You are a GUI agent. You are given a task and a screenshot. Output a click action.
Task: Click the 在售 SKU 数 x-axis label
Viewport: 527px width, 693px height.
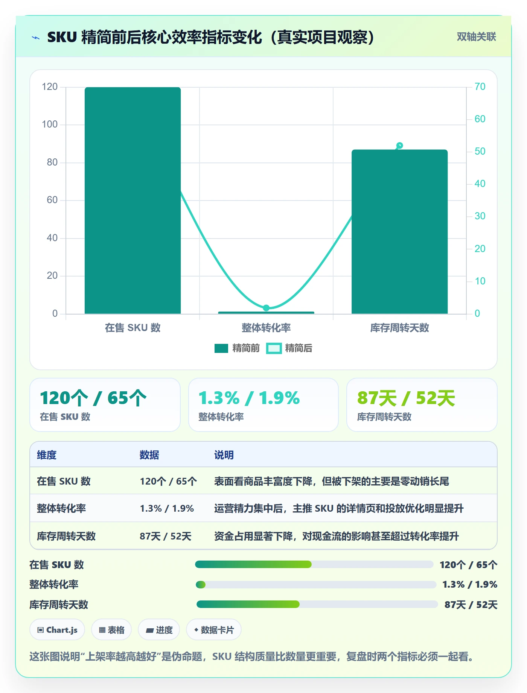[x=133, y=328]
